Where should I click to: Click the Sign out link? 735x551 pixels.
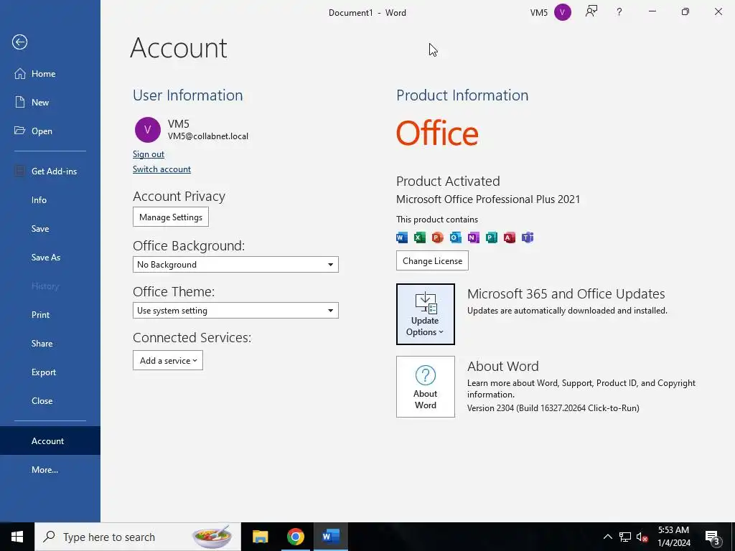point(148,154)
